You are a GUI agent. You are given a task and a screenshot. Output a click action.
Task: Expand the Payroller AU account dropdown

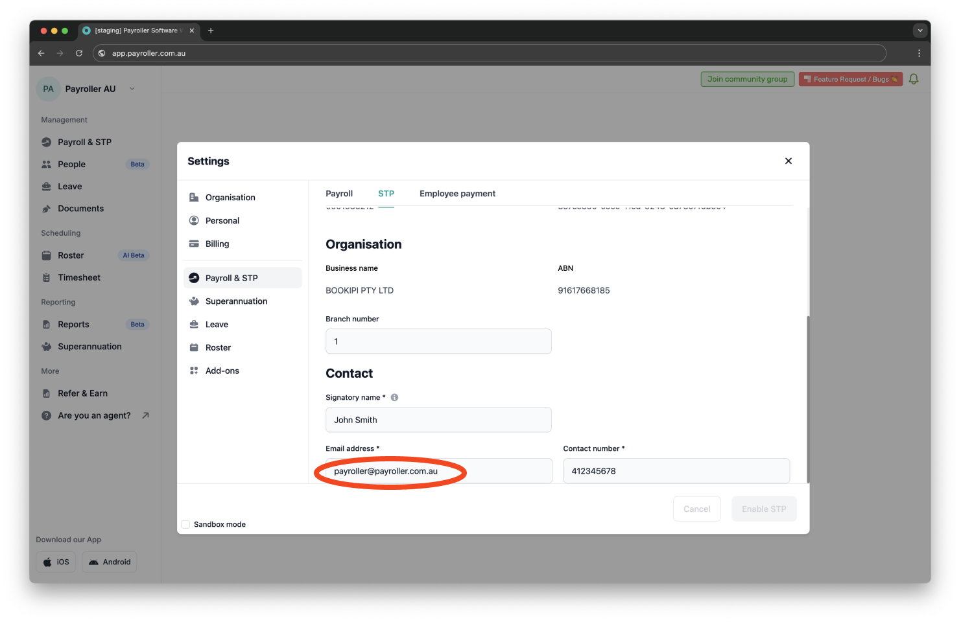132,89
